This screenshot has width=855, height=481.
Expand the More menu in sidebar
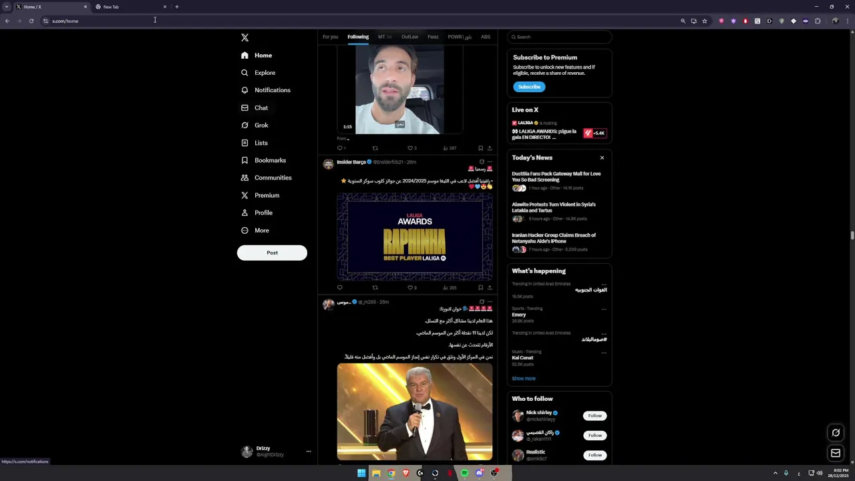pyautogui.click(x=254, y=230)
